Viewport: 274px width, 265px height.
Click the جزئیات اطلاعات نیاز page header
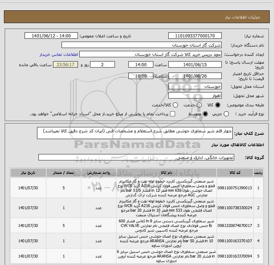(x=243, y=17)
